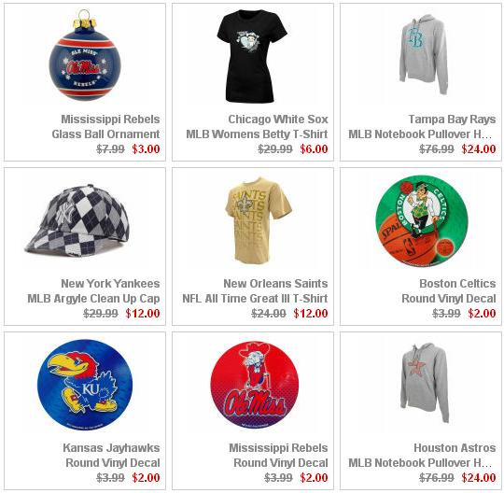Select the Kansas Jayhawks KU decal image

[x=85, y=385]
